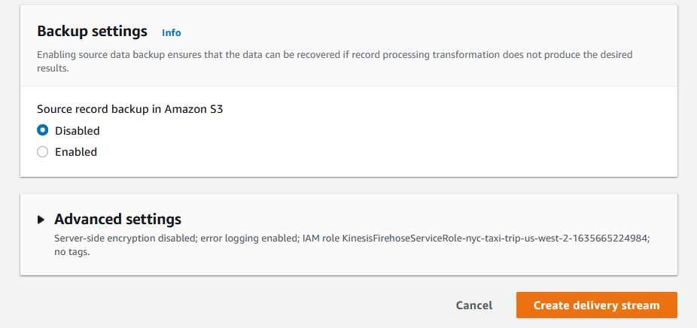
Task: Open the Info link beside Backup settings
Action: (x=172, y=33)
